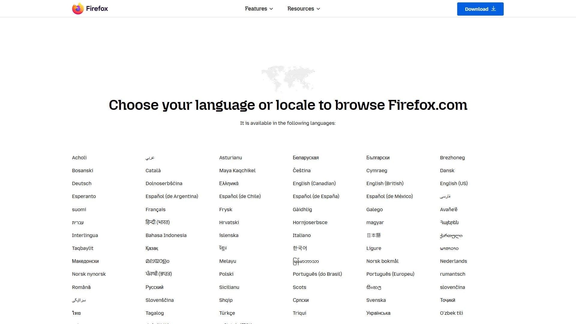
Task: Choose Ελληνικά language
Action: 229,183
